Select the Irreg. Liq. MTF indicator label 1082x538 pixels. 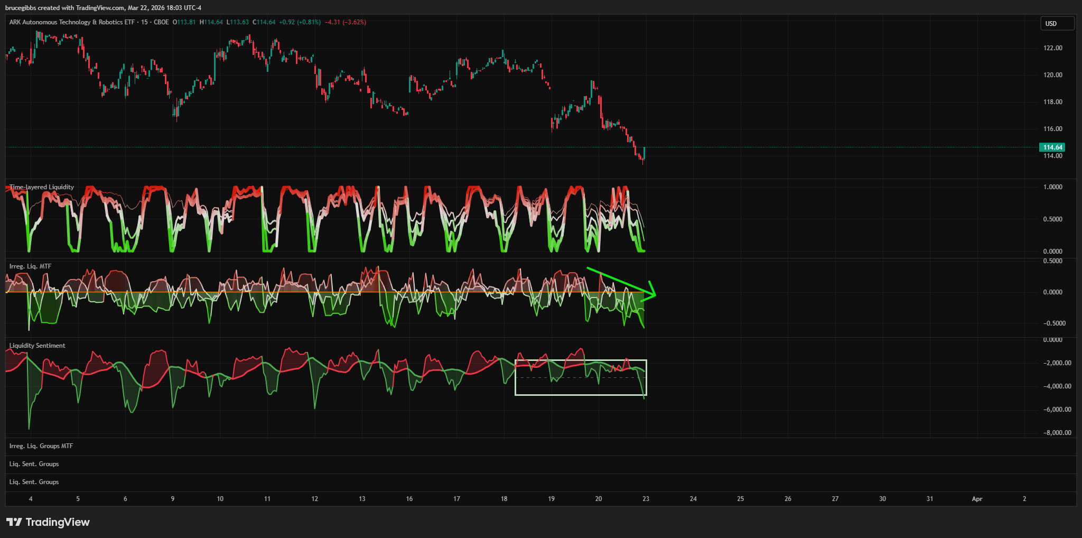point(30,266)
